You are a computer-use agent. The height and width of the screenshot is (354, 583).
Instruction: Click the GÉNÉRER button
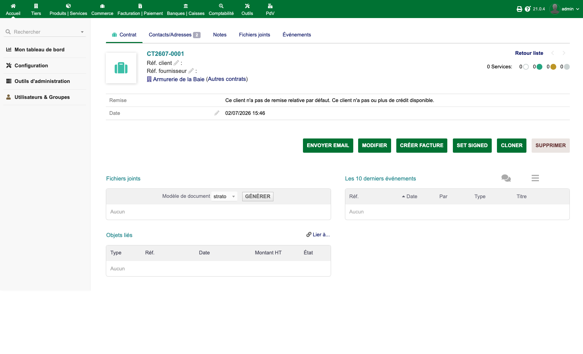click(257, 196)
